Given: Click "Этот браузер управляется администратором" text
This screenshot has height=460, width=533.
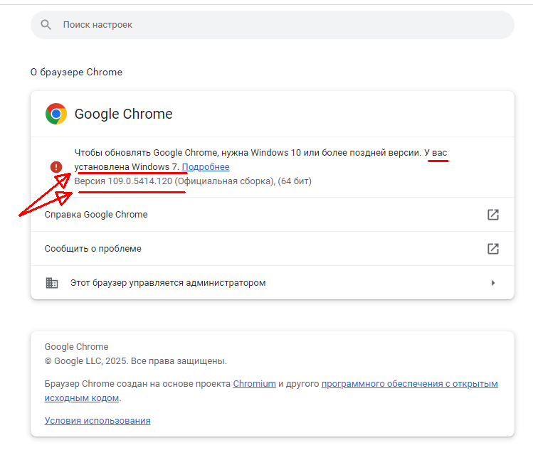Looking at the screenshot, I should 168,283.
